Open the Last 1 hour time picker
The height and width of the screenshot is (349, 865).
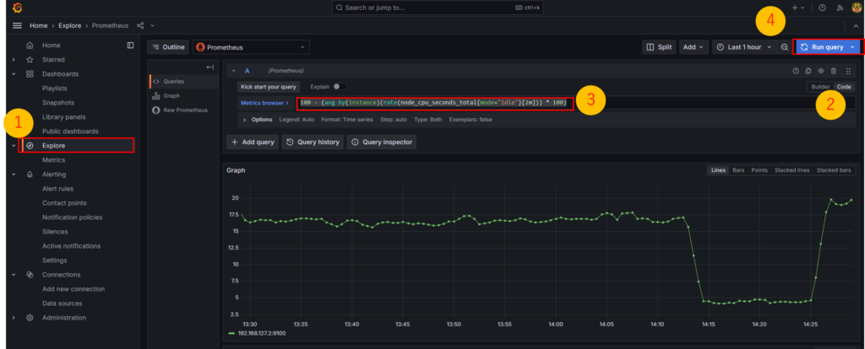pyautogui.click(x=743, y=47)
